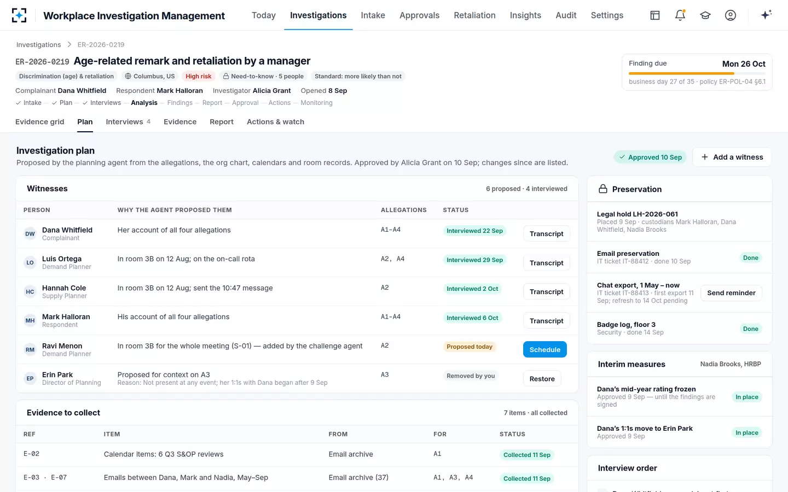Click Collected 11 Sep for E-03 row

[x=526, y=478]
